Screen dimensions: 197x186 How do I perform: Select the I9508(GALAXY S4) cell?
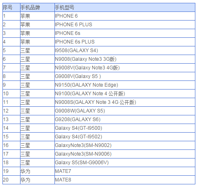click(x=125, y=51)
